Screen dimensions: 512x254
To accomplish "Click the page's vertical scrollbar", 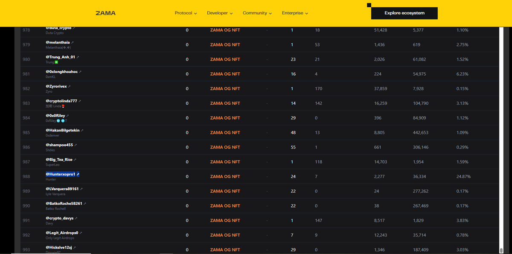I will pos(501,140).
